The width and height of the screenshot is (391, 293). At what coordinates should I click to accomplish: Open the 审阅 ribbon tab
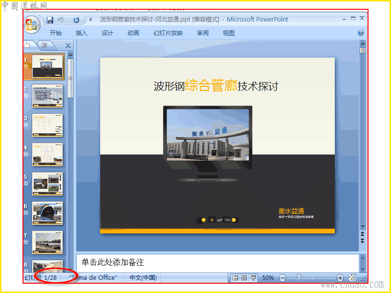click(x=203, y=33)
